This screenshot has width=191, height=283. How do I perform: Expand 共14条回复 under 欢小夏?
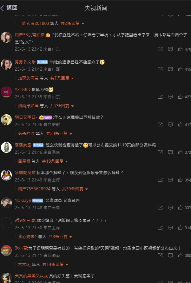(56, 265)
